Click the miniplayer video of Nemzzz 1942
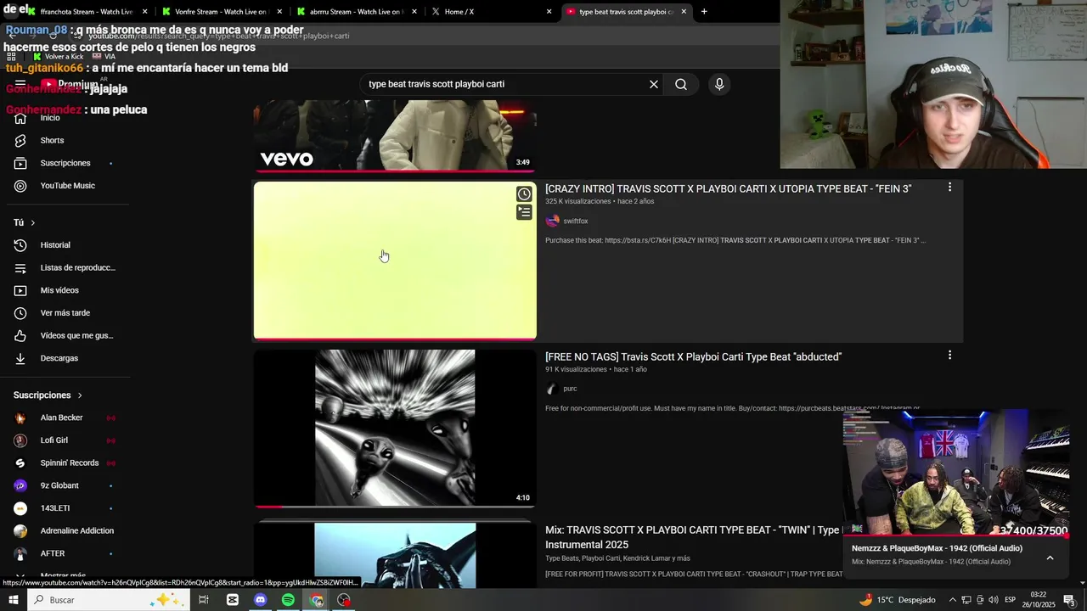The height and width of the screenshot is (611, 1087). [956, 474]
